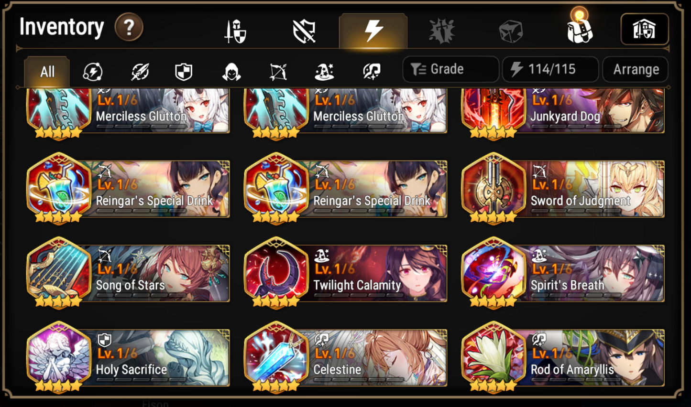Click the Arrange button
Image resolution: width=691 pixels, height=407 pixels.
coord(636,69)
